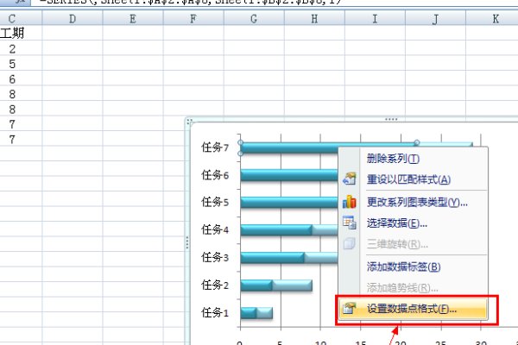Select the dark teal bar of 任务5
Image resolution: width=518 pixels, height=345 pixels.
tap(289, 202)
